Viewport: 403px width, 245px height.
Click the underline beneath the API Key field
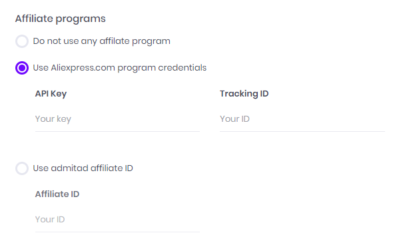tap(117, 132)
